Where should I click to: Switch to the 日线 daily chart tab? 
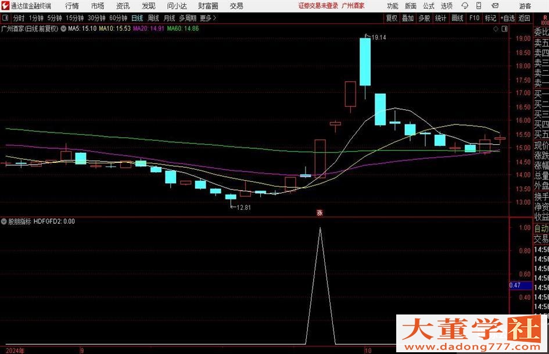(138, 18)
